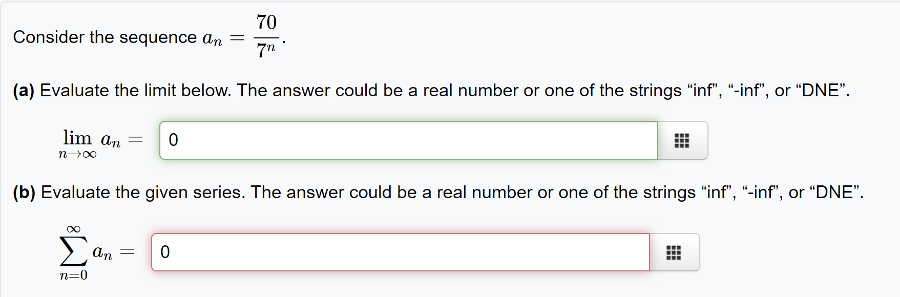The width and height of the screenshot is (900, 297).
Task: Select the answer box showing 0 for part (b)
Action: (x=359, y=251)
